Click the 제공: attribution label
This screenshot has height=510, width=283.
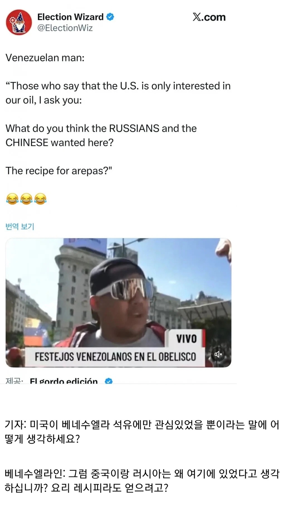(x=14, y=381)
